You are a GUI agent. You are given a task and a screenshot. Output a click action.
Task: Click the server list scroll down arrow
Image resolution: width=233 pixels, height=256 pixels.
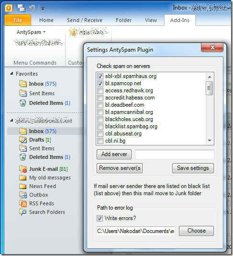(210, 140)
